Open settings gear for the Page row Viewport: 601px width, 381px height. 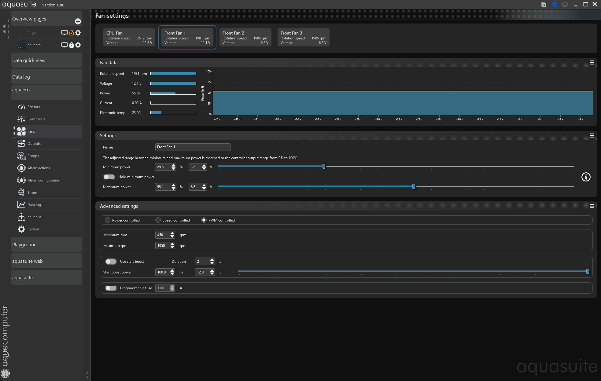78,33
